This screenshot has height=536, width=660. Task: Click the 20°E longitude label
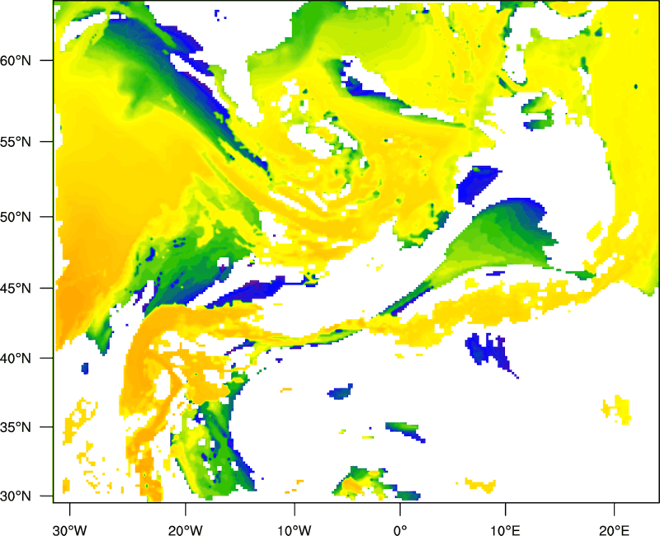coord(614,530)
